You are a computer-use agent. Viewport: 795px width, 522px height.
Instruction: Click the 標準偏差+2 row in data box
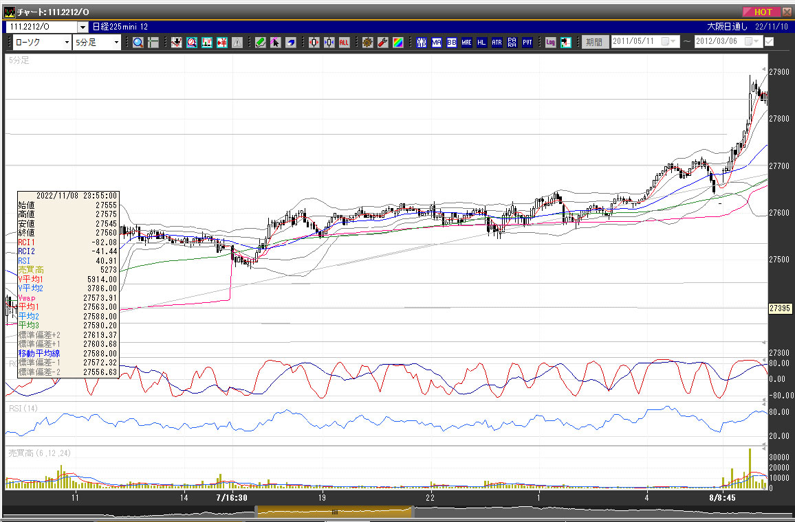pyautogui.click(x=68, y=334)
